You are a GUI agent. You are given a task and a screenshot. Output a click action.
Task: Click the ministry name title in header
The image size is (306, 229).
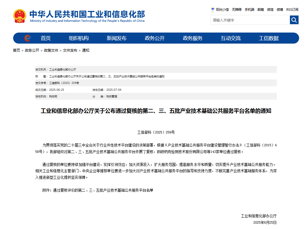87,16
